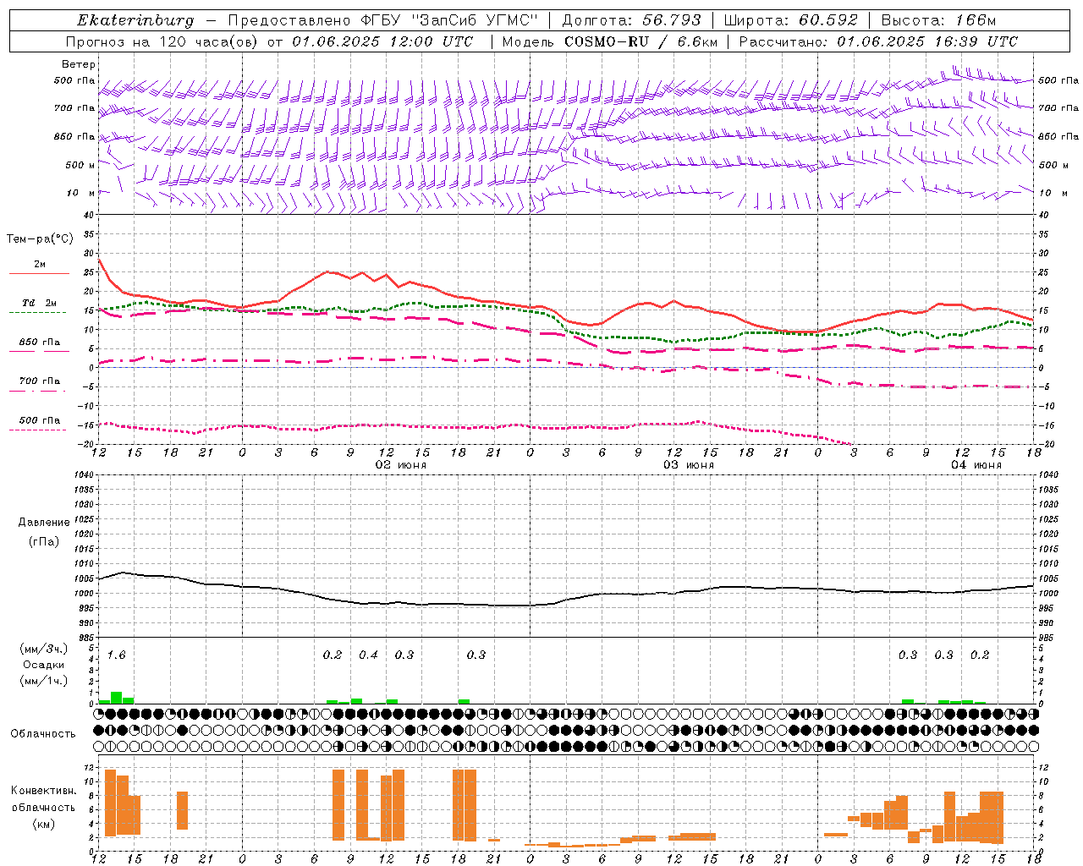Click the Ветер panel label
The image size is (1083, 866).
point(78,64)
